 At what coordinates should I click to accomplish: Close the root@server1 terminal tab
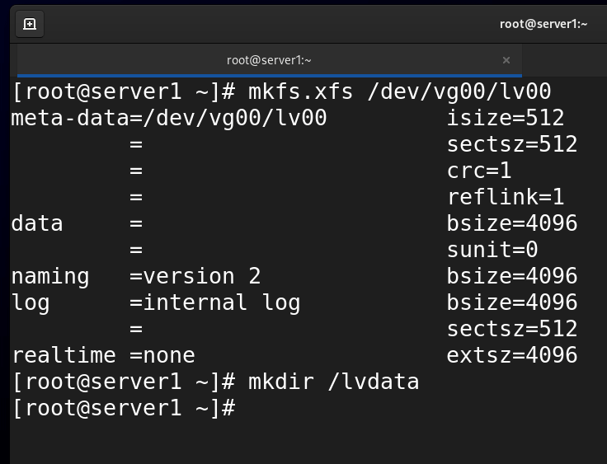tap(506, 60)
